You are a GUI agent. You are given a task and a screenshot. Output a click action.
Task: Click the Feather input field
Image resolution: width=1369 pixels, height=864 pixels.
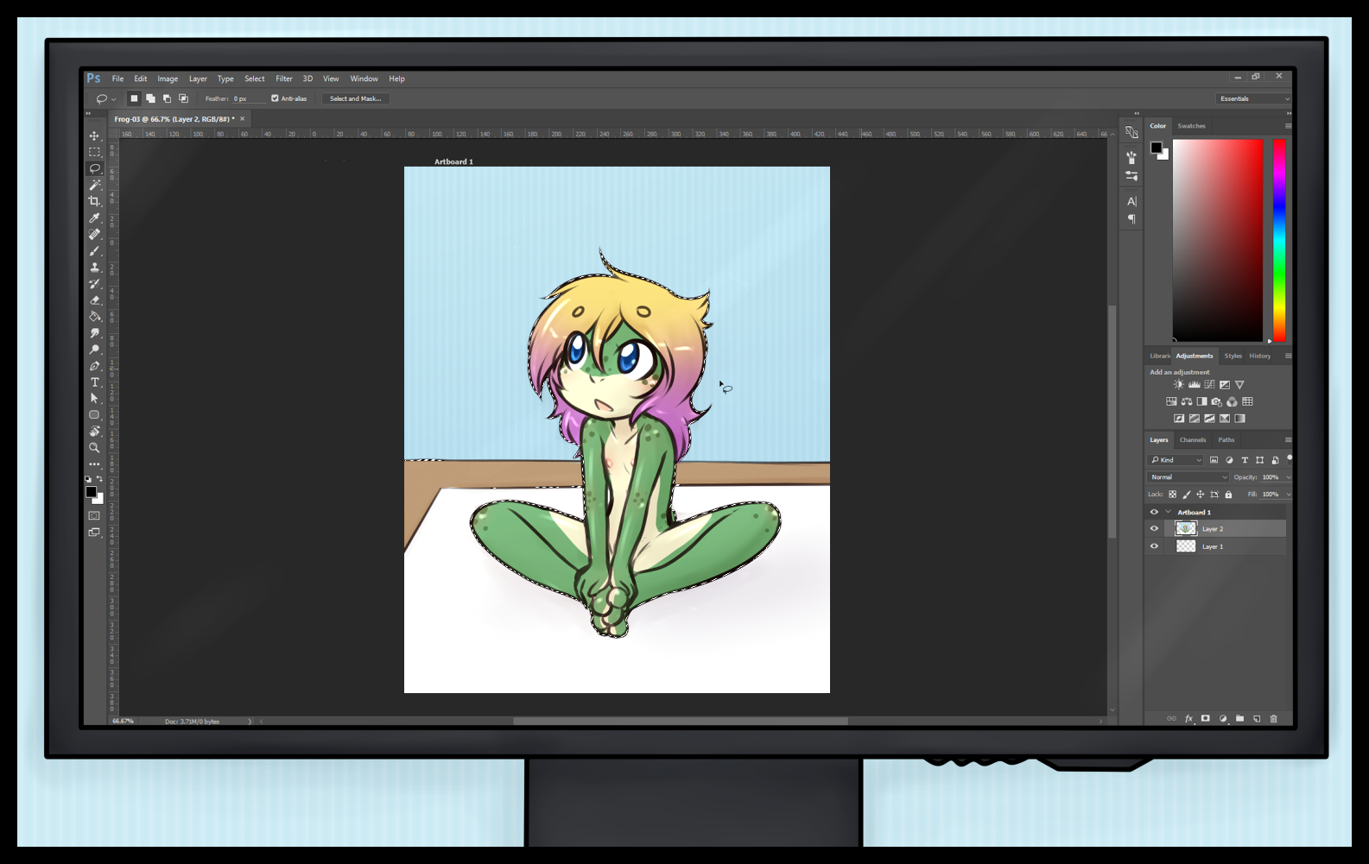coord(247,98)
